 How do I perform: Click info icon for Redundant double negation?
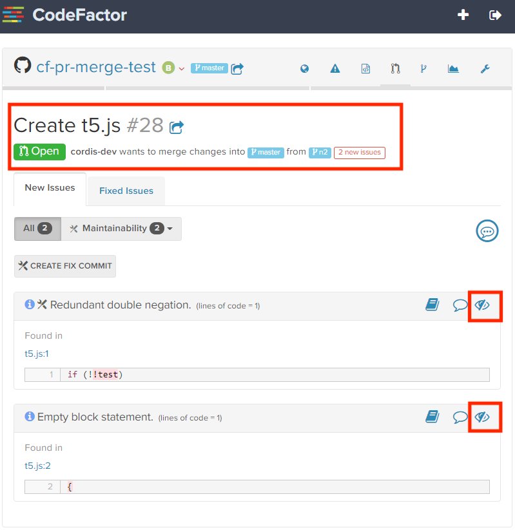30,304
